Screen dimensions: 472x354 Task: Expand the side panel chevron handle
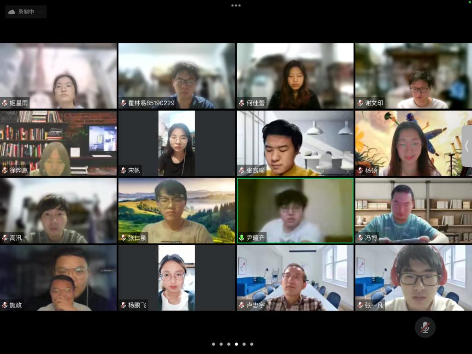466,146
